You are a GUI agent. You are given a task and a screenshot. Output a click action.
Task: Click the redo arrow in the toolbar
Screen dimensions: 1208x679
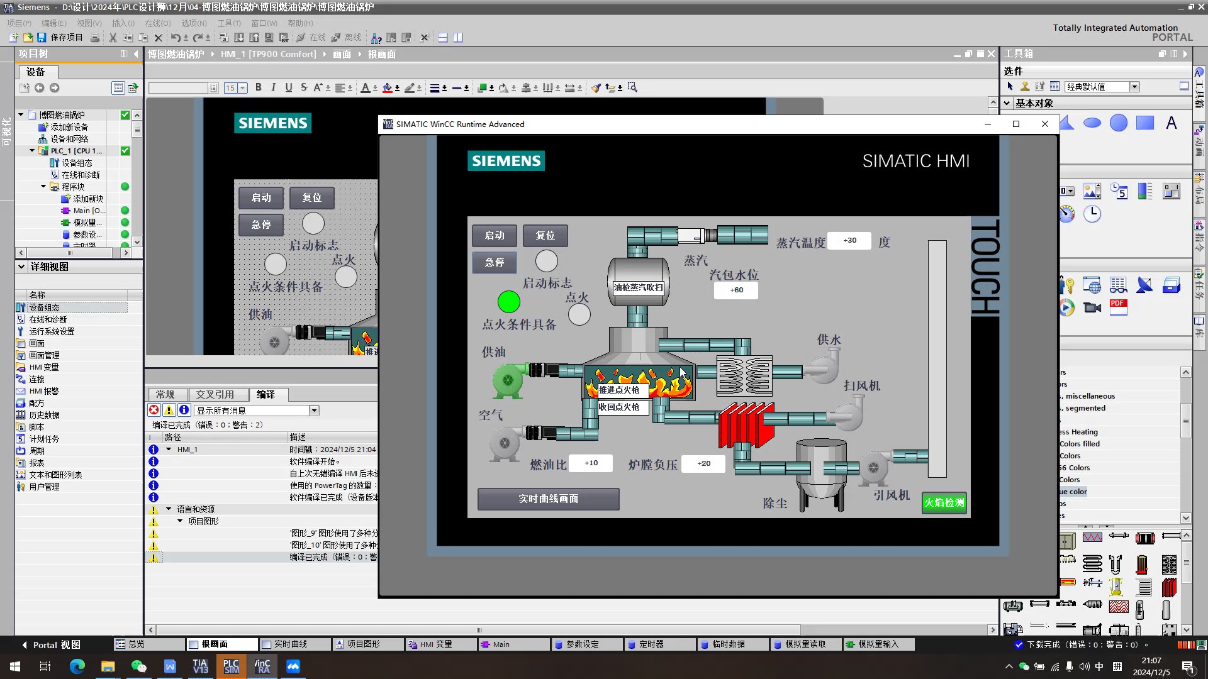coord(198,38)
